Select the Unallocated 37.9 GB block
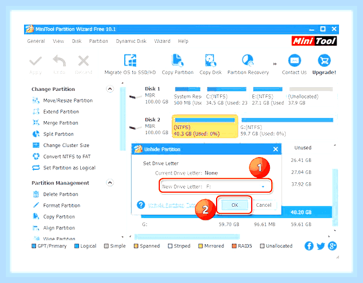 coord(310,96)
